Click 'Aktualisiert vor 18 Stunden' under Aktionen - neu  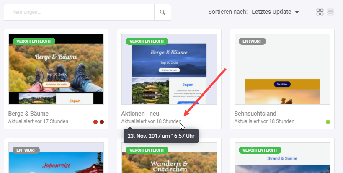(x=151, y=121)
